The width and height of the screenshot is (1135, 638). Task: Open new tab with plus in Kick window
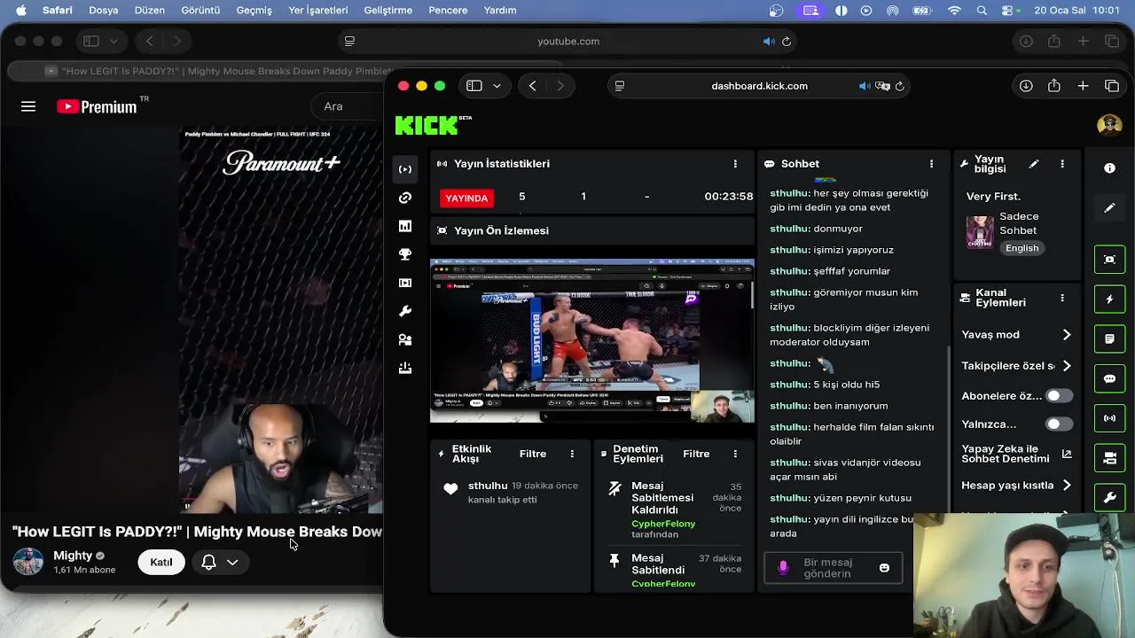click(1083, 86)
